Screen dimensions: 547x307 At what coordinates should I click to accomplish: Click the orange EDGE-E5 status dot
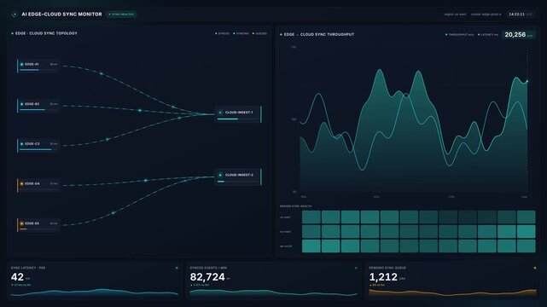[21, 223]
